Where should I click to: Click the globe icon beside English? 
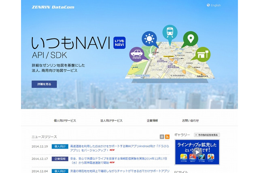pos(208,5)
